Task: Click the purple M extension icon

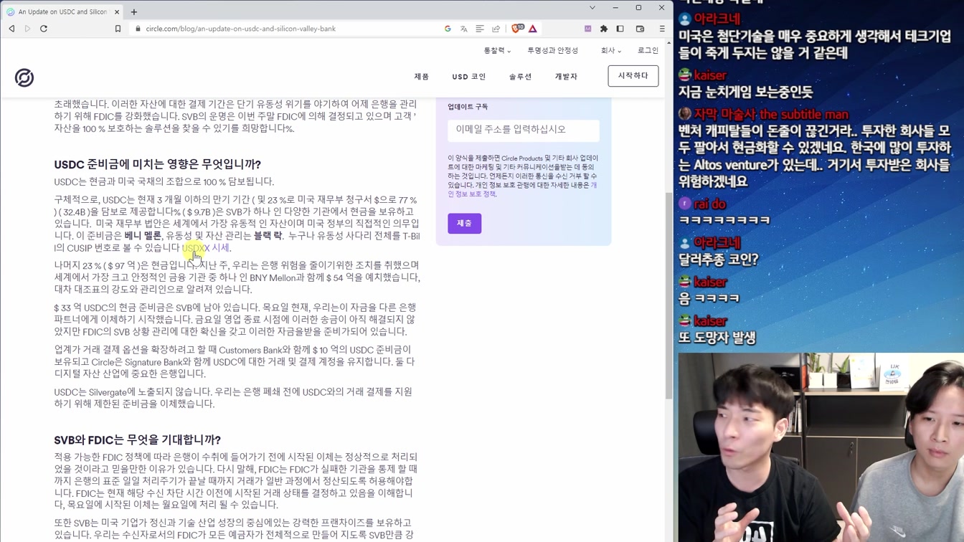Action: tap(587, 29)
